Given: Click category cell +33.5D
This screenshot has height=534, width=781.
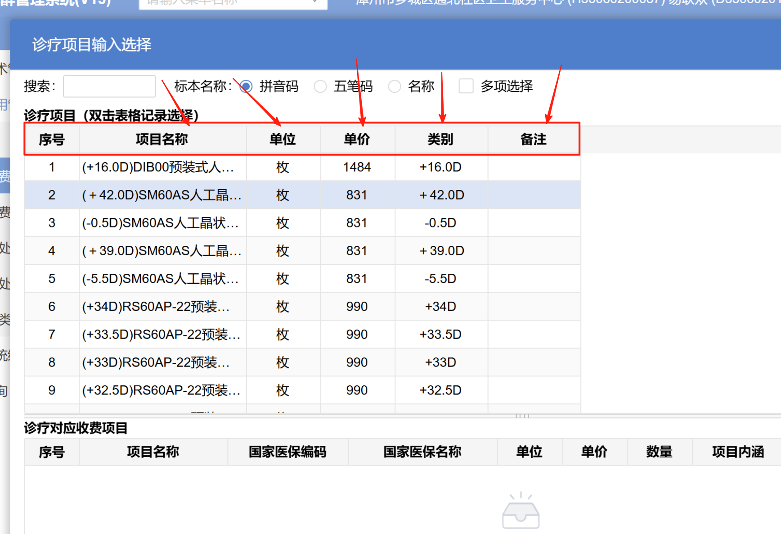Looking at the screenshot, I should [x=441, y=335].
